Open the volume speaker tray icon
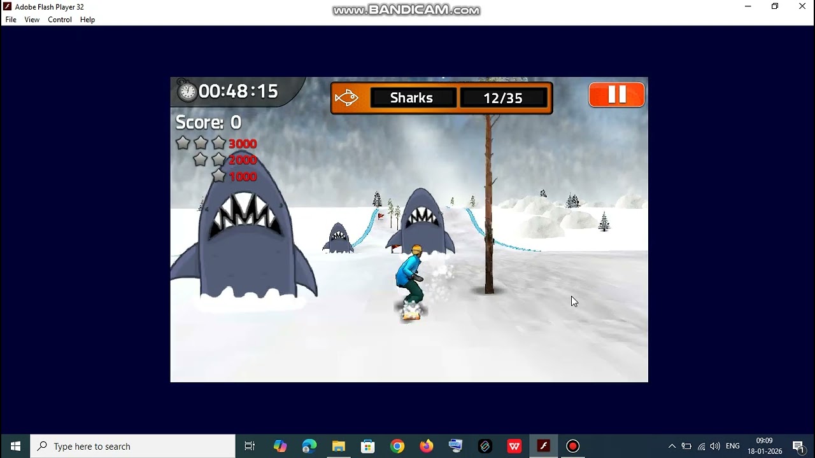 click(x=715, y=446)
